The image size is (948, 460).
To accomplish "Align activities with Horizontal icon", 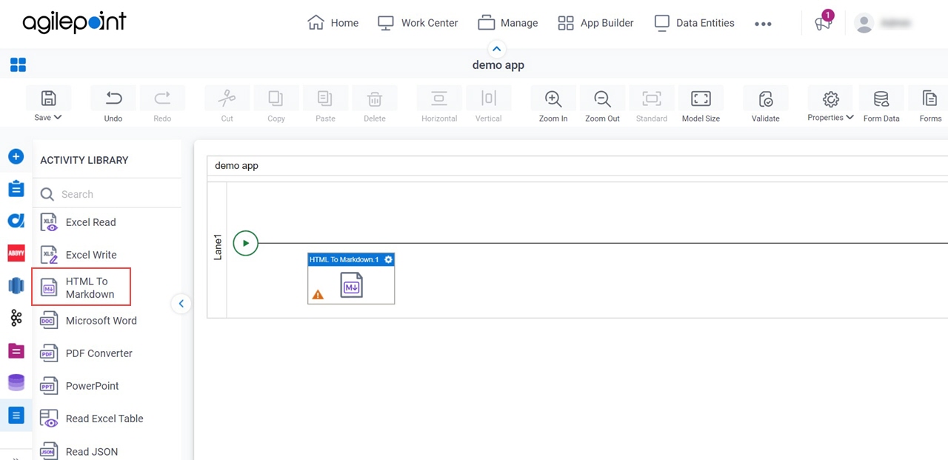I will point(439,99).
